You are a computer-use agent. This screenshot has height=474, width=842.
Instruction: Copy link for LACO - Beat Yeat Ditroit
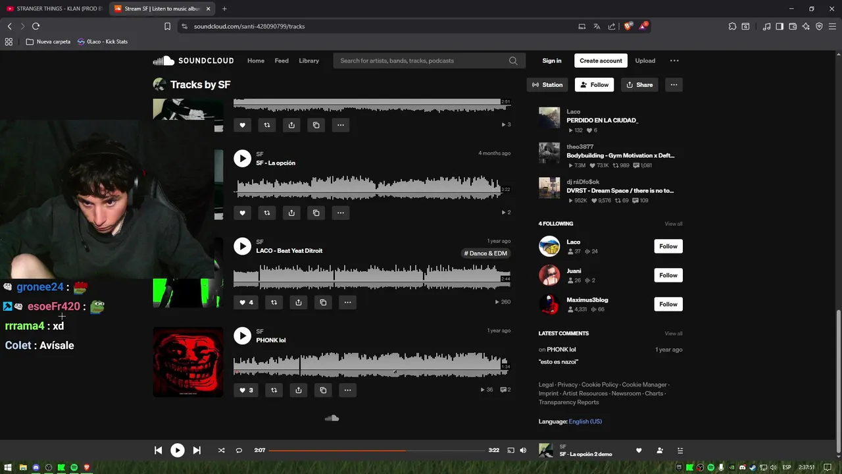pyautogui.click(x=323, y=302)
